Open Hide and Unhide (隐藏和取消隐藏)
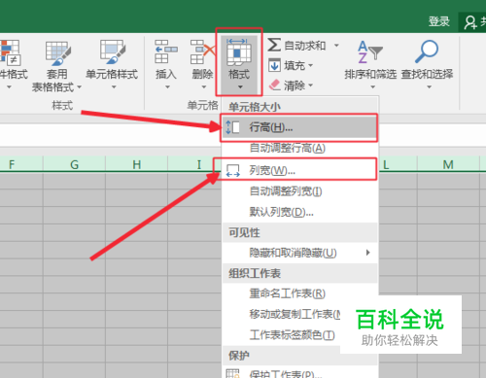486x378 pixels. (x=300, y=253)
